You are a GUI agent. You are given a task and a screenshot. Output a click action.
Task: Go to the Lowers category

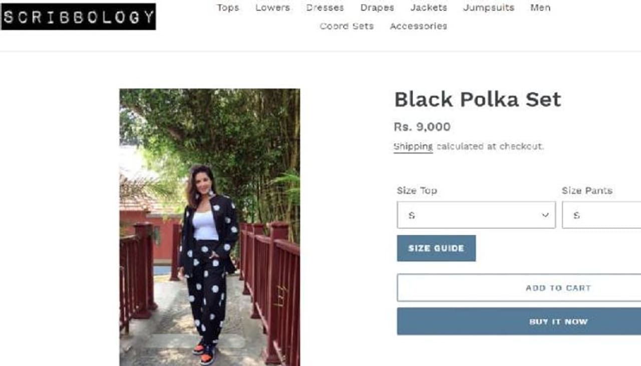(272, 8)
